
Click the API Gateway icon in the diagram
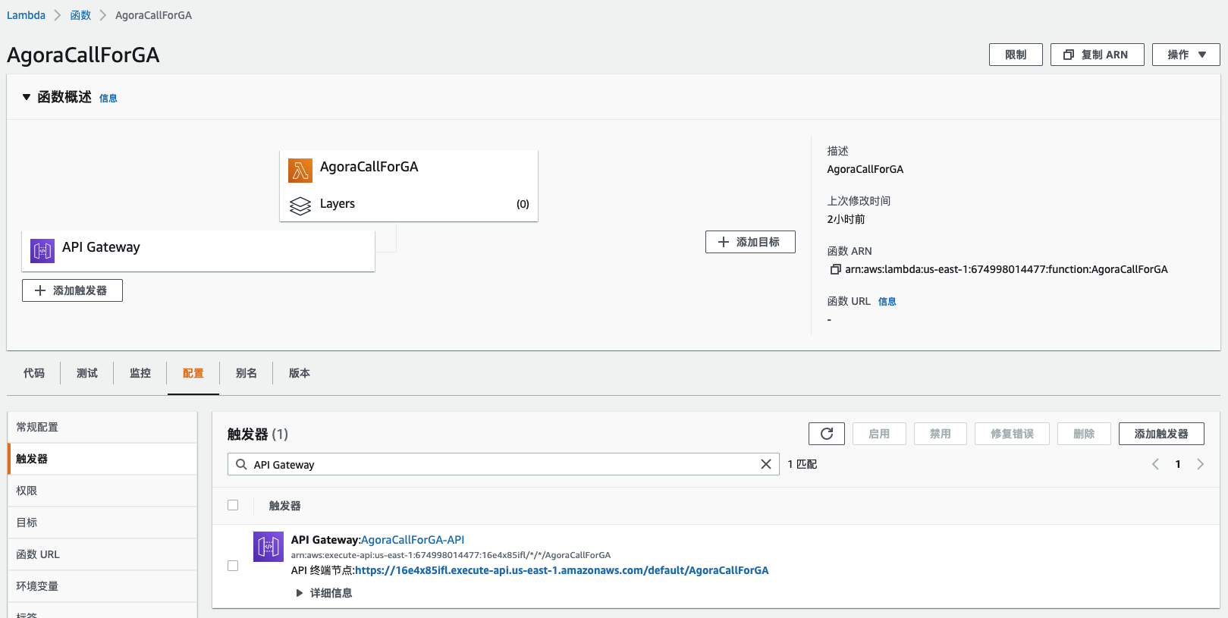(x=42, y=251)
